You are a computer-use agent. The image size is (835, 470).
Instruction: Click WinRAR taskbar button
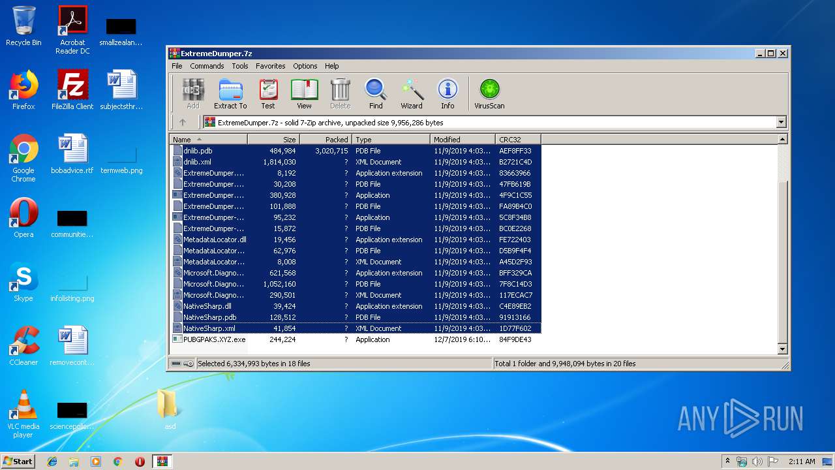point(162,462)
